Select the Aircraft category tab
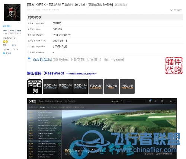 [x=69, y=107]
